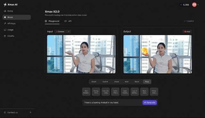
Task: Click the '1 credit/s' rate indicator
Action: pos(189,21)
